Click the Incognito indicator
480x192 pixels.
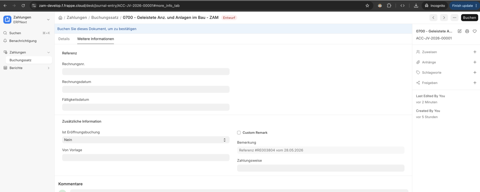[435, 5]
